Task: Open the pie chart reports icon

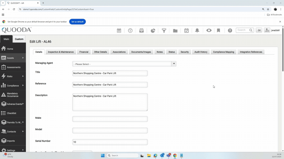Action: point(153,30)
